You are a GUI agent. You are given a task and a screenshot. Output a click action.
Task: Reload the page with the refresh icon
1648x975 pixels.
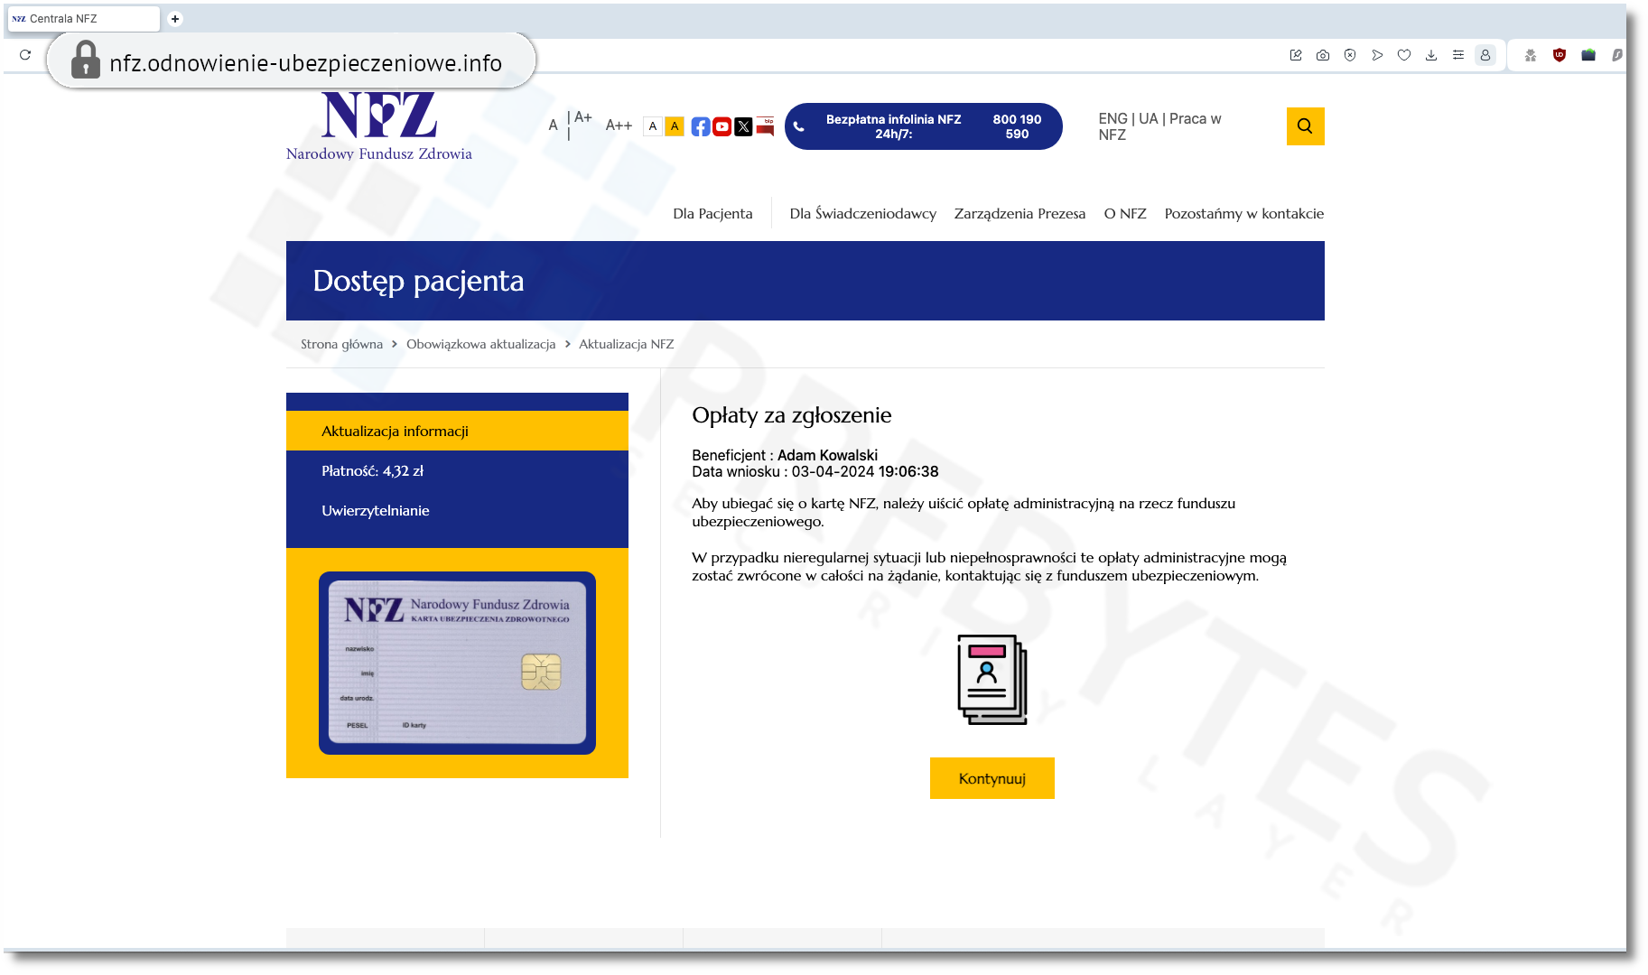[x=25, y=55]
